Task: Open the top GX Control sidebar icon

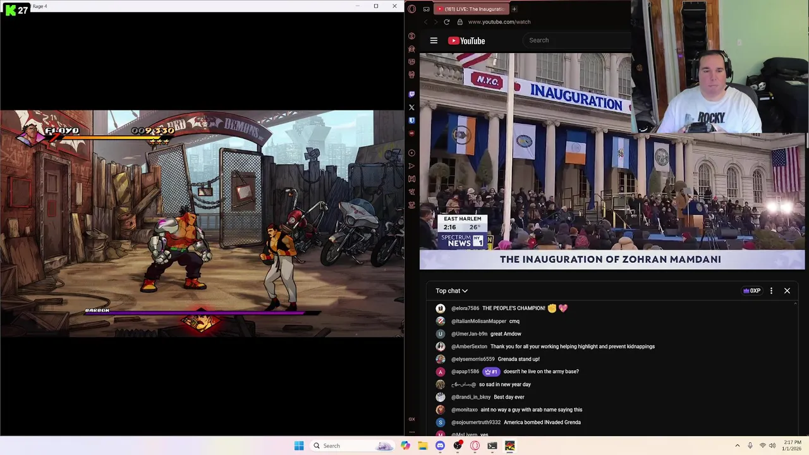Action: [411, 36]
